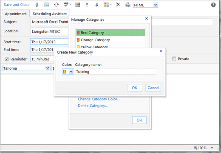Expand the spelling check dropdown arrow
The image size is (221, 153).
tap(71, 5)
